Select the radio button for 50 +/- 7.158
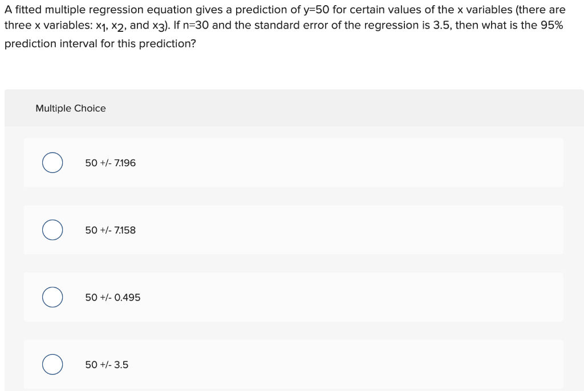The width and height of the screenshot is (584, 391). pyautogui.click(x=52, y=230)
